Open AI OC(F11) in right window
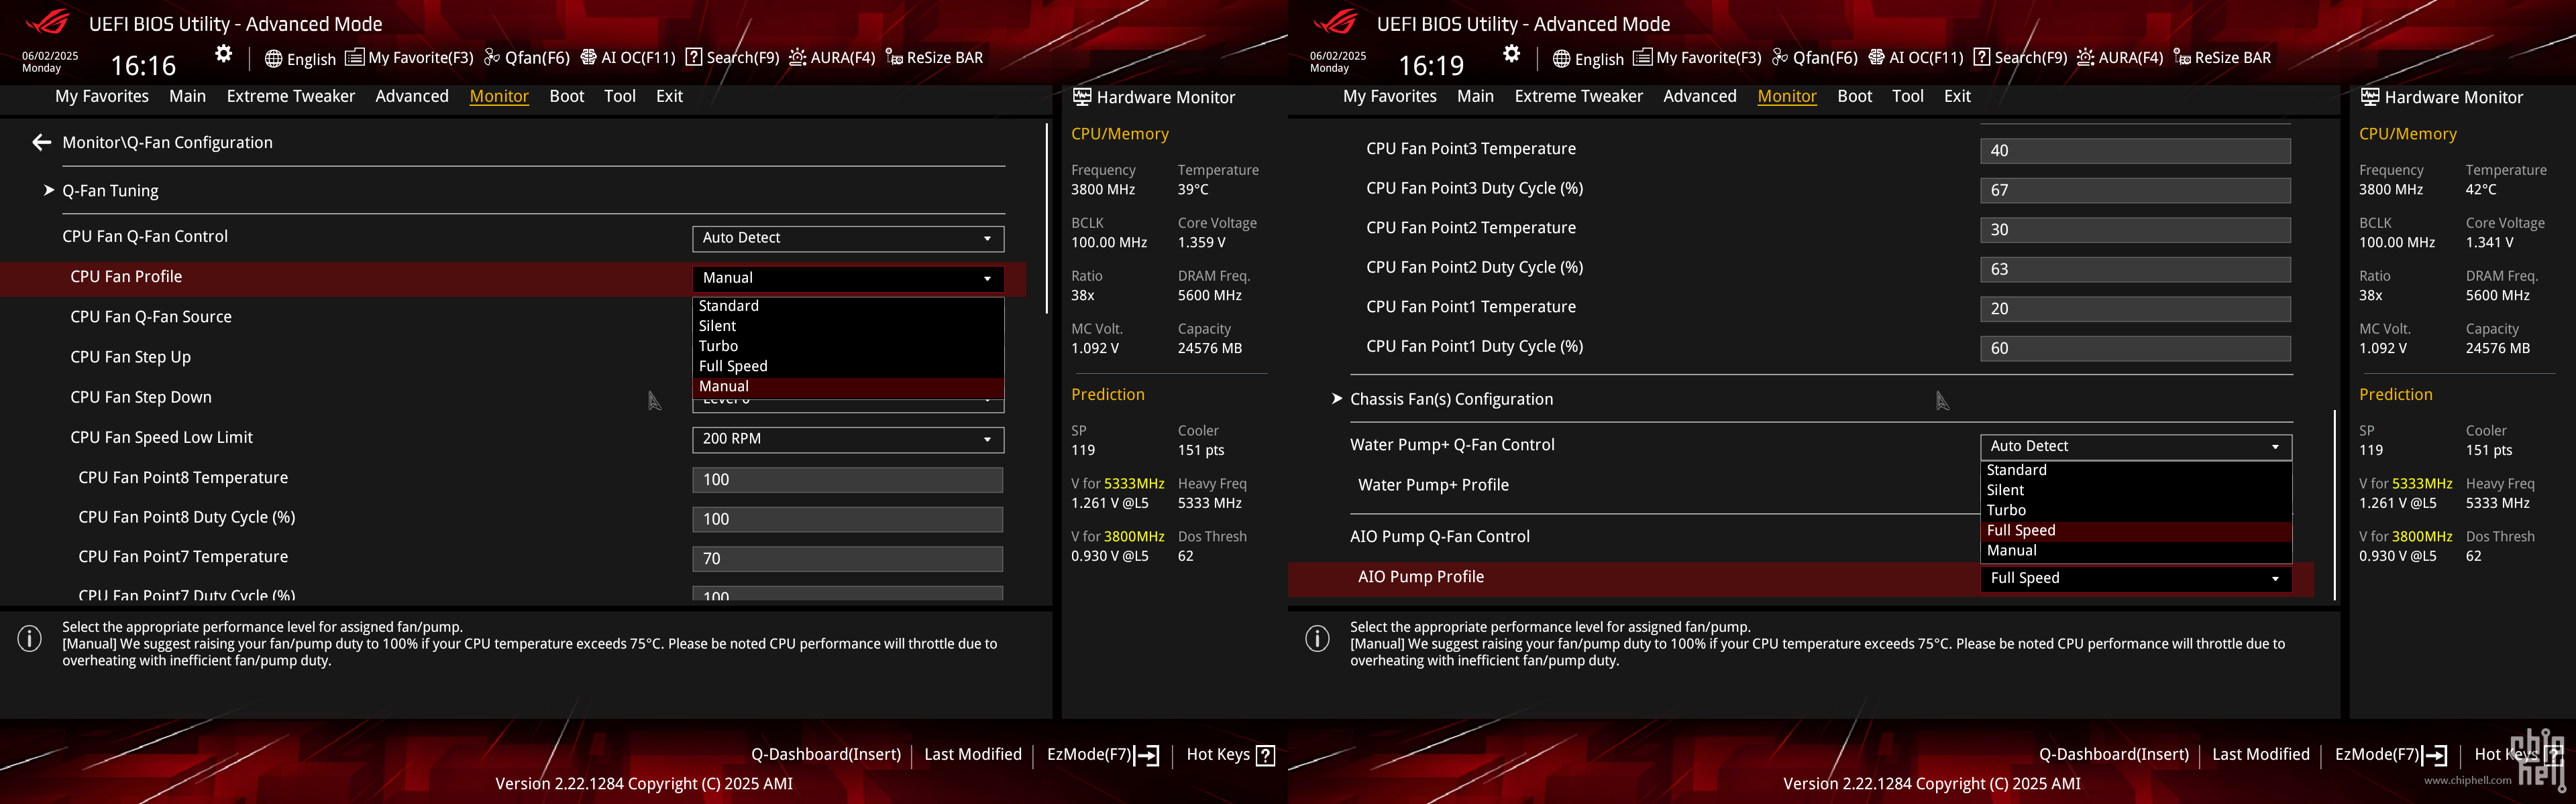This screenshot has height=804, width=2576. pos(1916,58)
